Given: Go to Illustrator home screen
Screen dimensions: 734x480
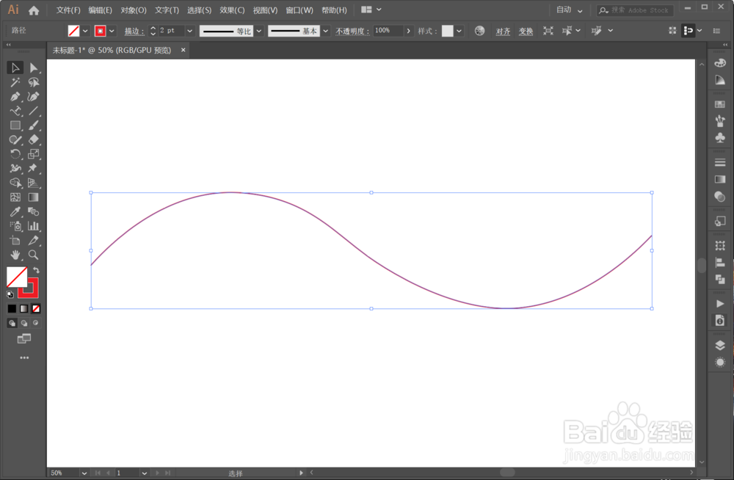Looking at the screenshot, I should click(34, 10).
